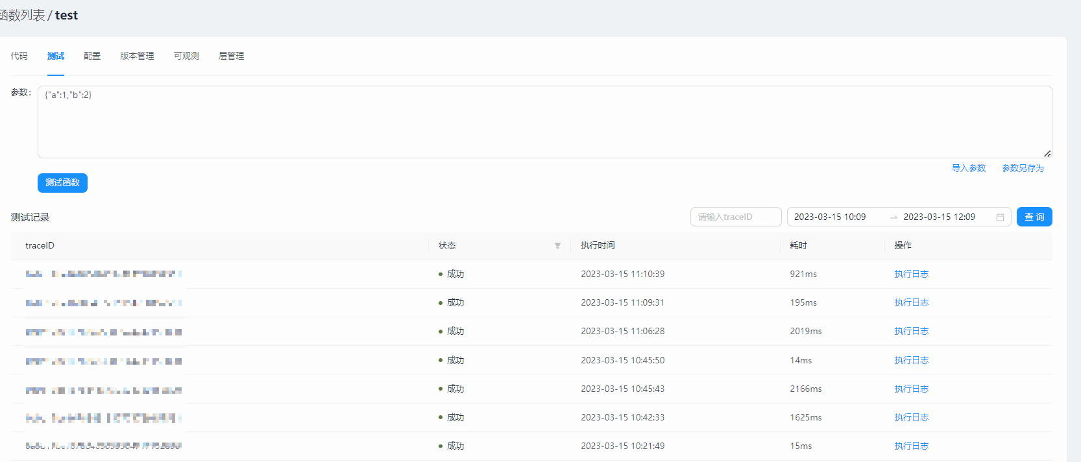1081x462 pixels.
Task: Select the 921ms duration cell
Action: click(x=803, y=274)
